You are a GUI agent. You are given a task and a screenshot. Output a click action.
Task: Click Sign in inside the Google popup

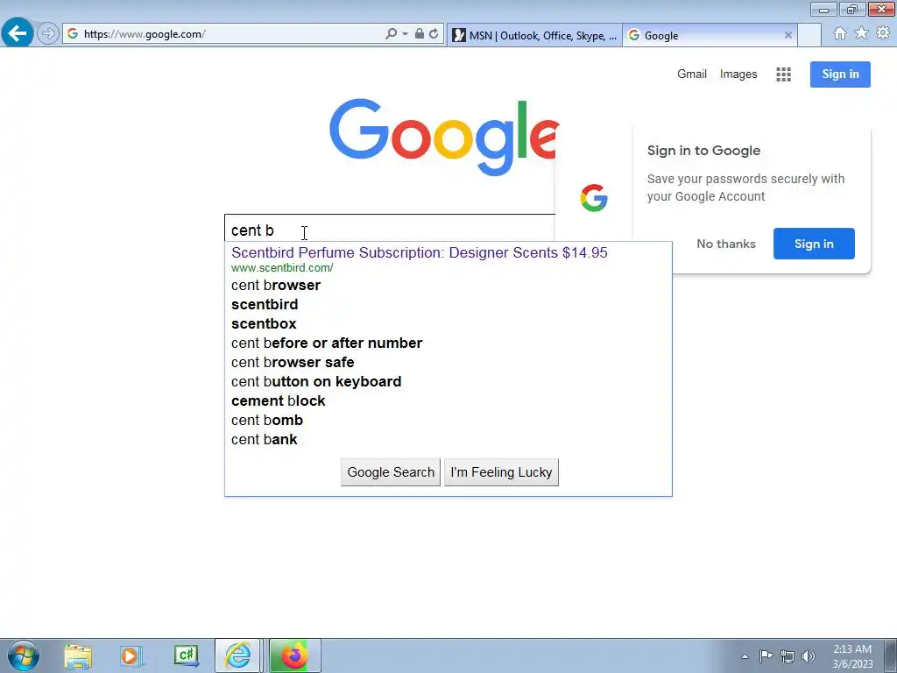click(814, 244)
